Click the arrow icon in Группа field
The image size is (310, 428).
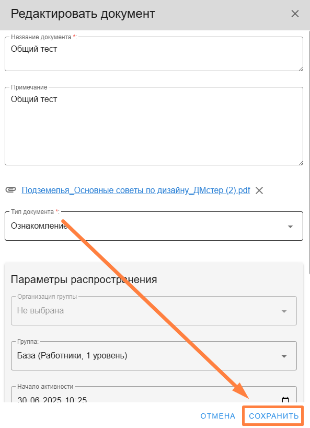284,356
